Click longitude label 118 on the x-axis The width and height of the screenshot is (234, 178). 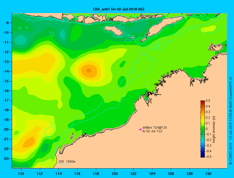pos(96,174)
